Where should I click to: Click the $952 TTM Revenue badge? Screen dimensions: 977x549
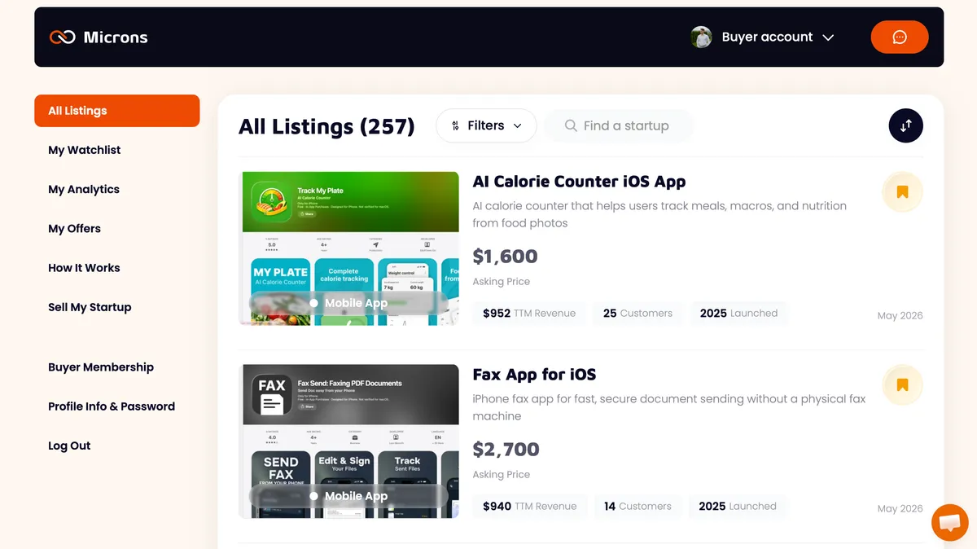(529, 314)
